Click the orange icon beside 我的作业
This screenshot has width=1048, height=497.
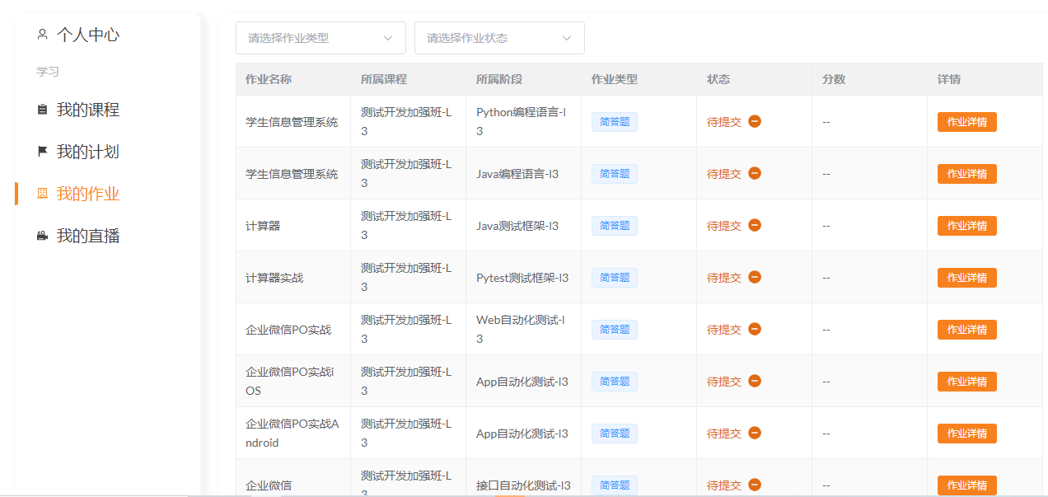click(x=43, y=194)
